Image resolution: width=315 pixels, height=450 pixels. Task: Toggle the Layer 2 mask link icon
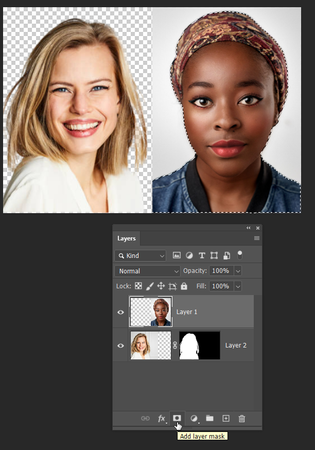pyautogui.click(x=175, y=345)
